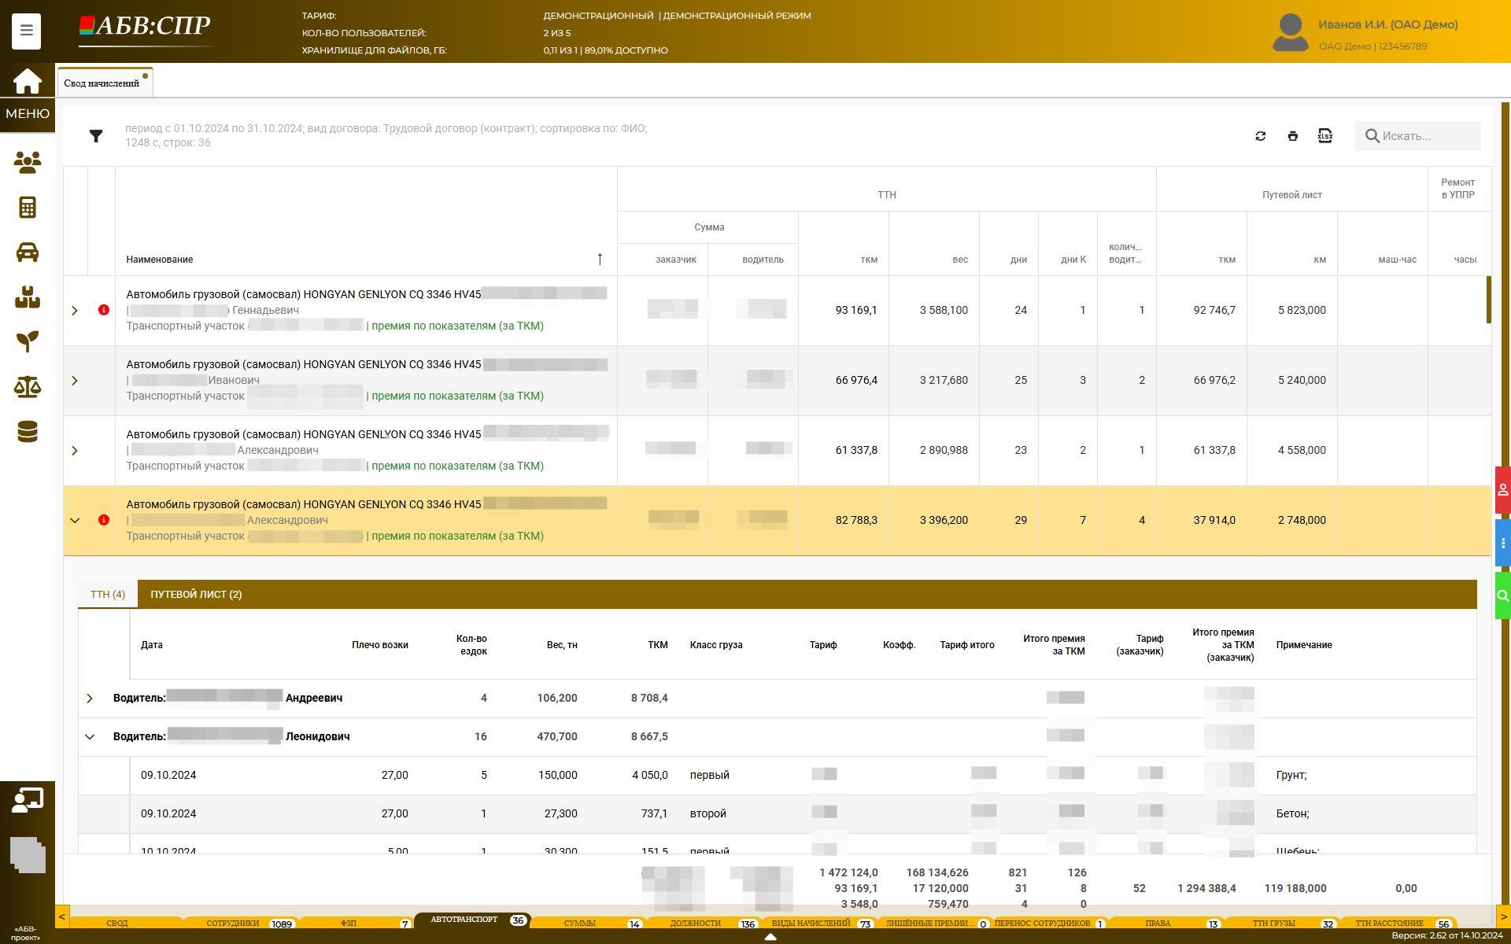Expand the Геннадьевич vehicle row
The width and height of the screenshot is (1511, 944).
[x=75, y=311]
